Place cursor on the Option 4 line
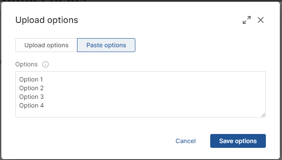 pyautogui.click(x=31, y=105)
